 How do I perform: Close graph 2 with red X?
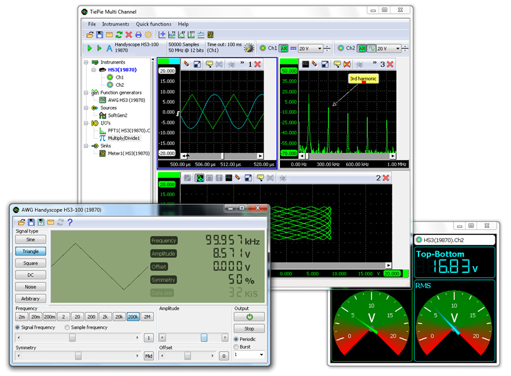coord(386,178)
